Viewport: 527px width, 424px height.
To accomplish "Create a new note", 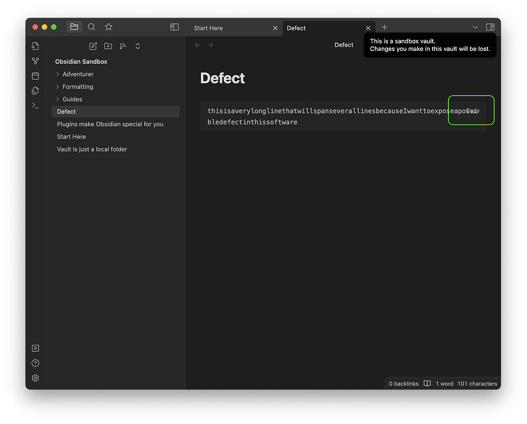I will coord(93,46).
